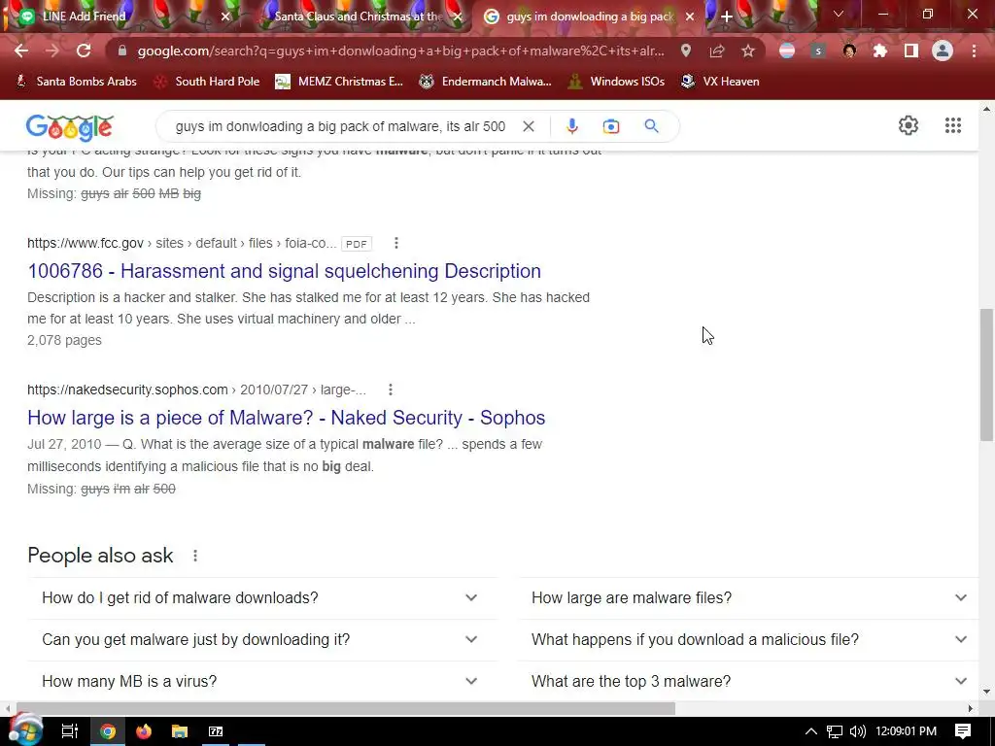
Task: Open the tab search dropdown arrow
Action: 839,14
